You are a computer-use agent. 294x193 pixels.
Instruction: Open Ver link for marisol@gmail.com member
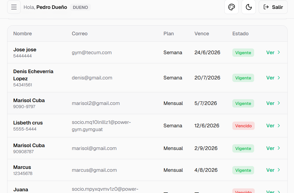273,148
